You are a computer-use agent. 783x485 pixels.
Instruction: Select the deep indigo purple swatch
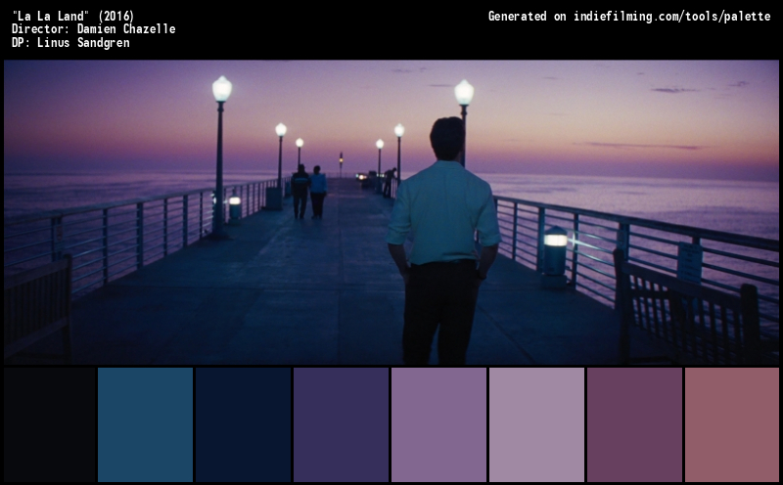(341, 424)
